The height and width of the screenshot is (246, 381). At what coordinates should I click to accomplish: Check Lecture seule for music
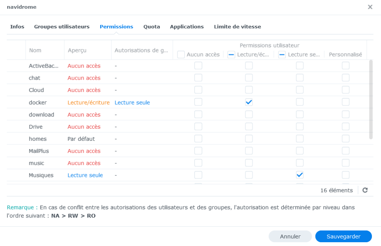(299, 163)
